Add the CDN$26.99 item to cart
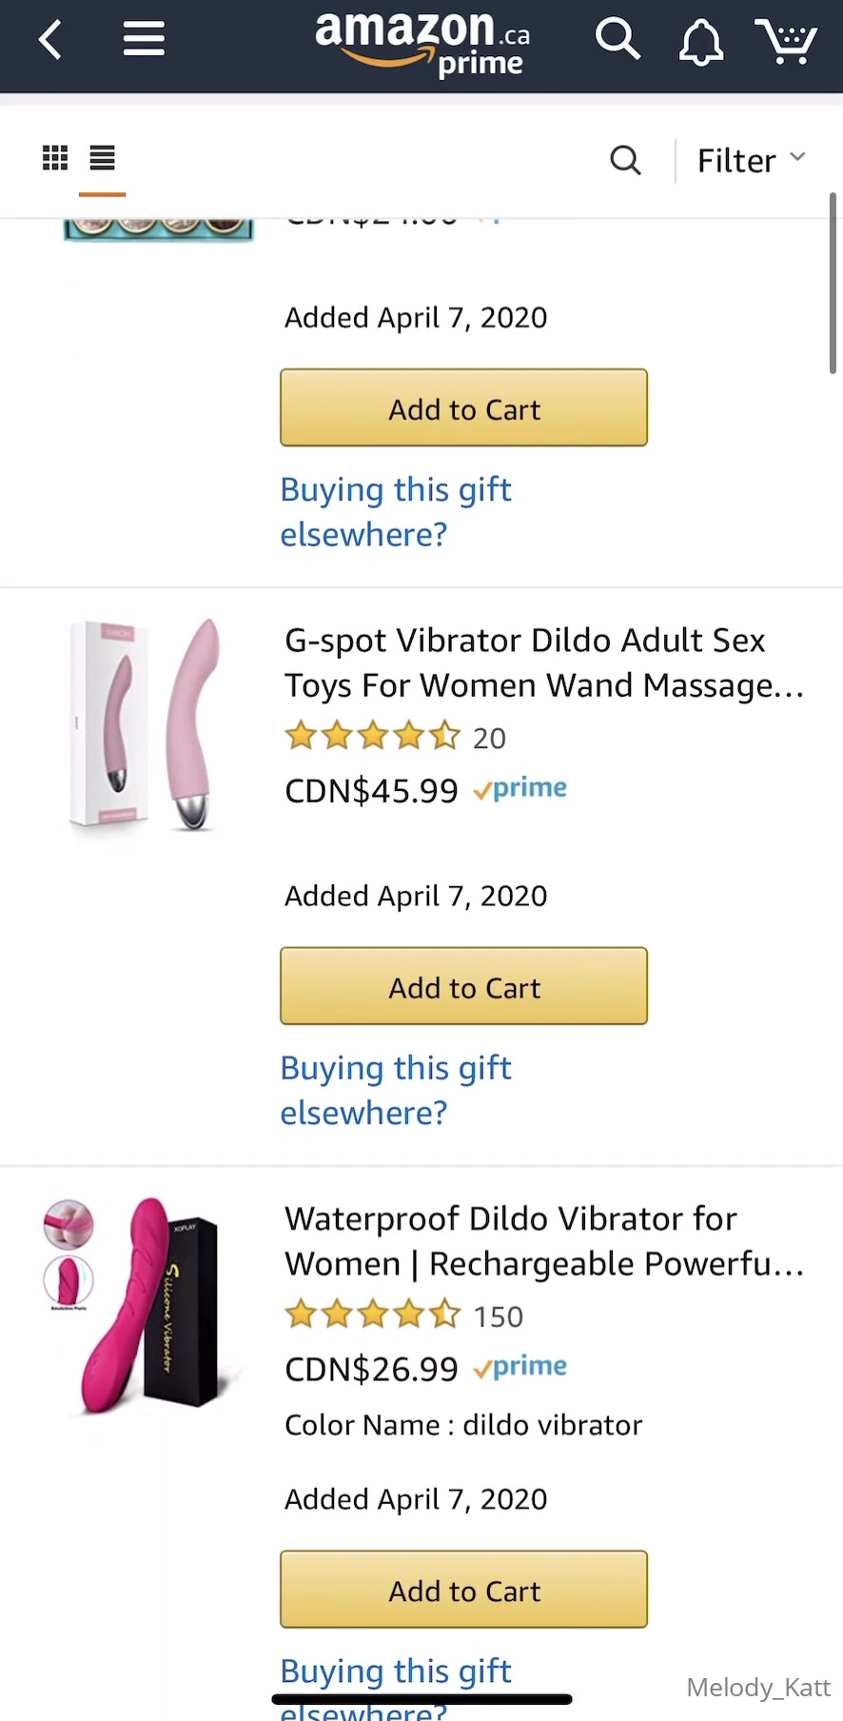Viewport: 843px width, 1721px height. pos(463,1590)
